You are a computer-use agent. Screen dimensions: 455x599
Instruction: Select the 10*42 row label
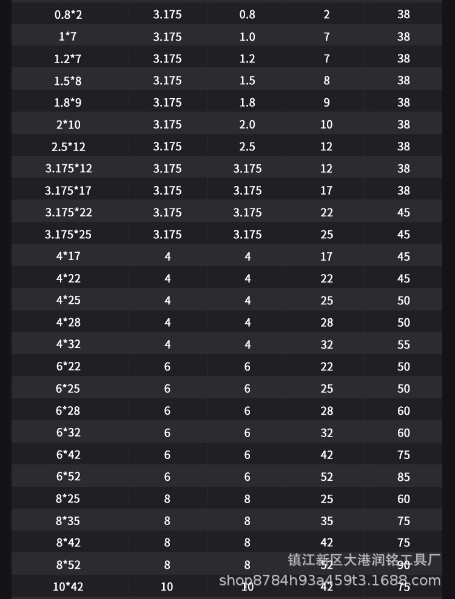(x=68, y=586)
